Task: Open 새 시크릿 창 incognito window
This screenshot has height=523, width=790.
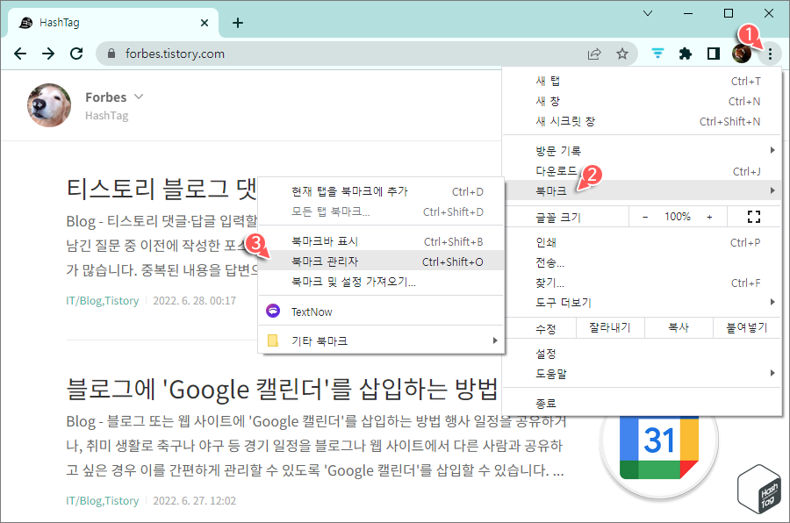Action: (x=642, y=121)
